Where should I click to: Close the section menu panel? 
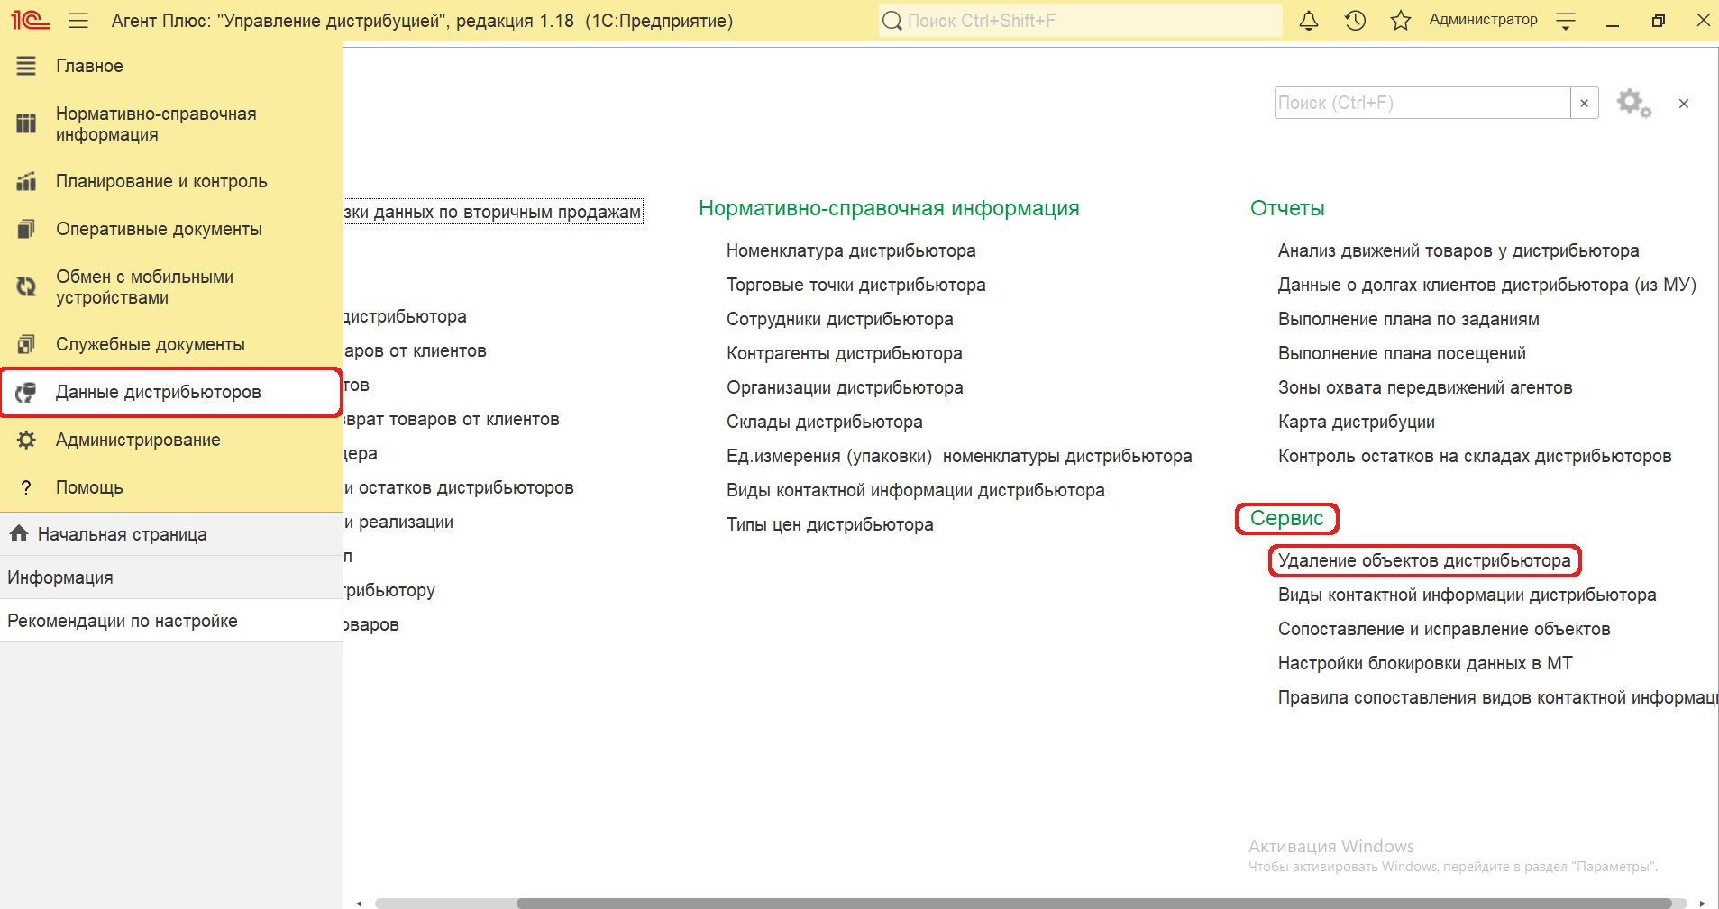point(1683,104)
